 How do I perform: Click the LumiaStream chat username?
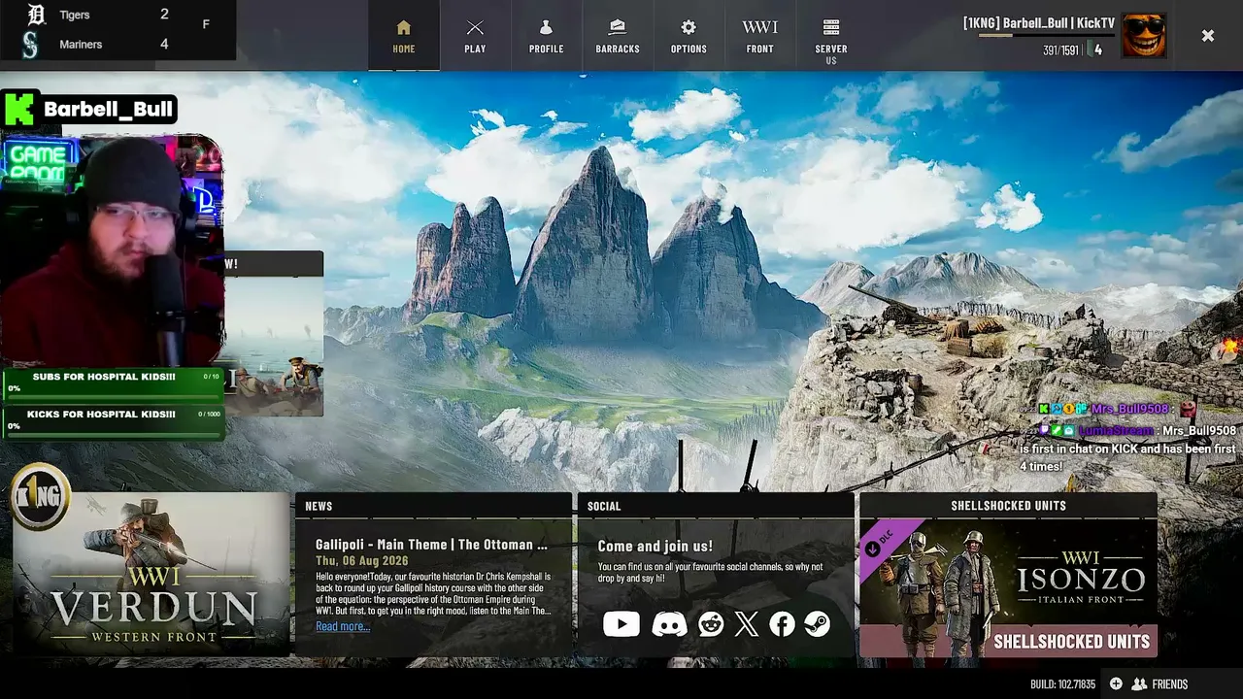1116,430
